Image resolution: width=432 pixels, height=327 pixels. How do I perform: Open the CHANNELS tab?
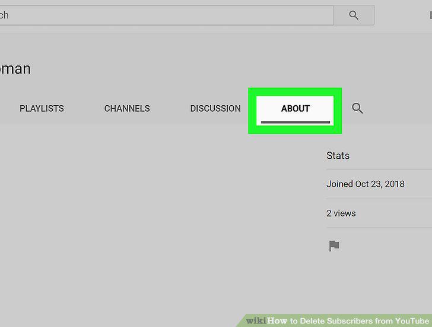pyautogui.click(x=127, y=108)
